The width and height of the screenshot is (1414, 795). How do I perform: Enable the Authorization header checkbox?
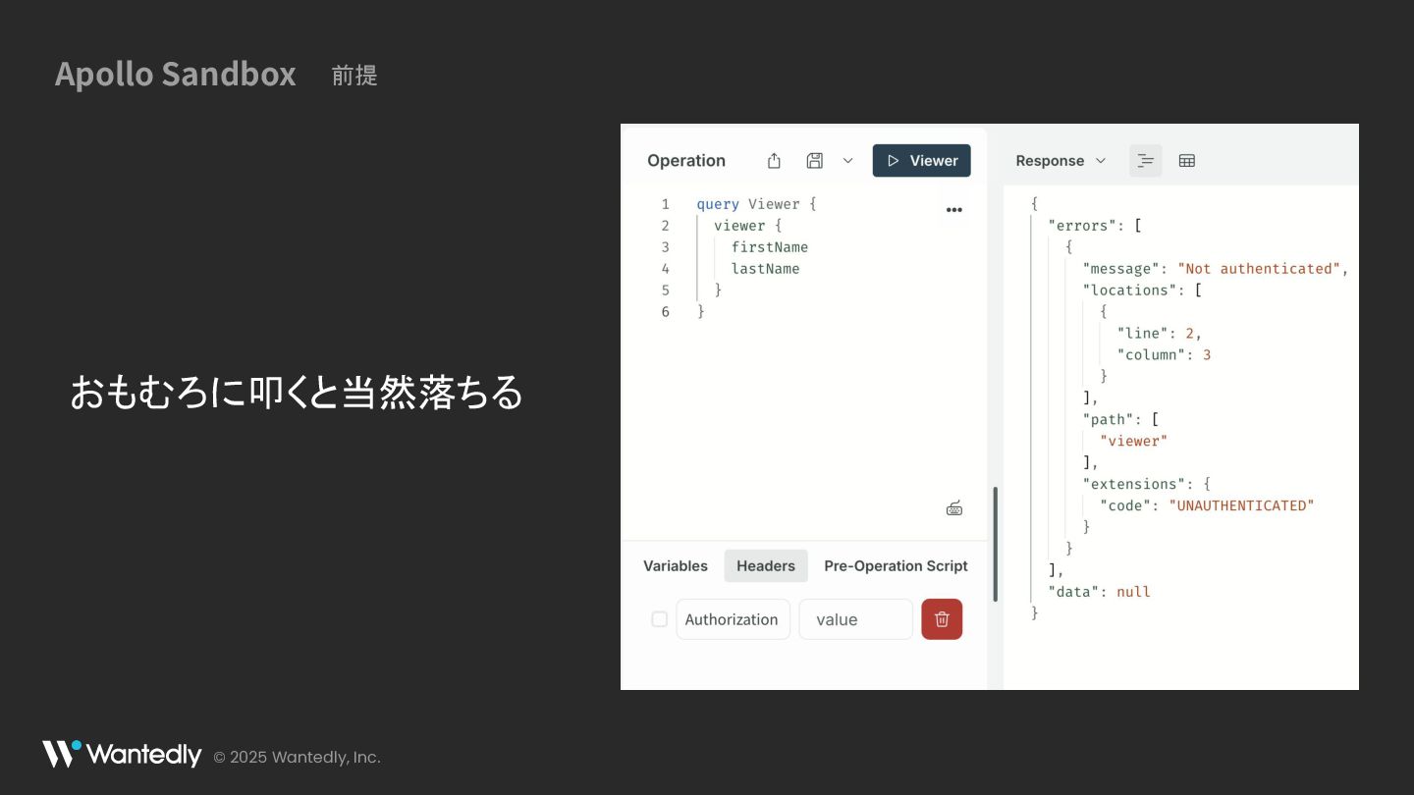click(660, 619)
